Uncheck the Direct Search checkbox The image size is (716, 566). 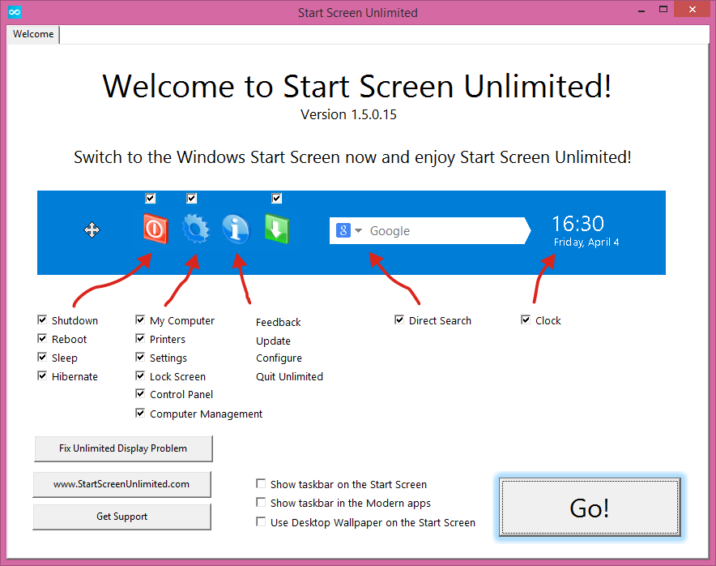399,319
